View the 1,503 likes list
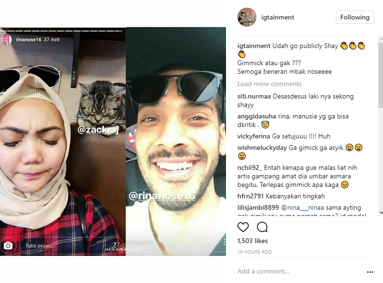383x283 pixels. click(x=253, y=241)
